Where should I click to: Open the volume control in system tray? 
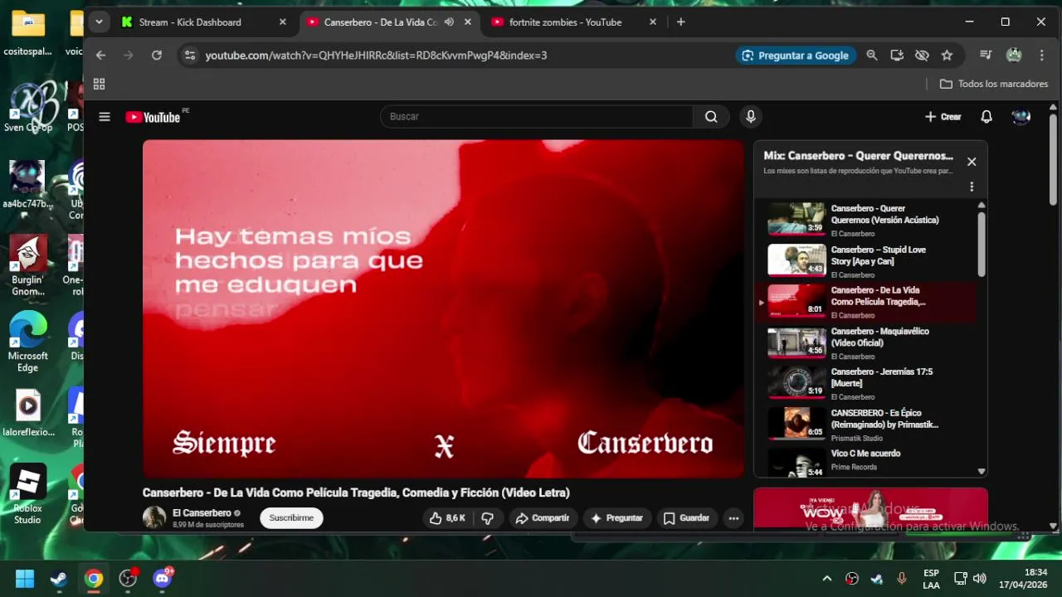pos(980,578)
